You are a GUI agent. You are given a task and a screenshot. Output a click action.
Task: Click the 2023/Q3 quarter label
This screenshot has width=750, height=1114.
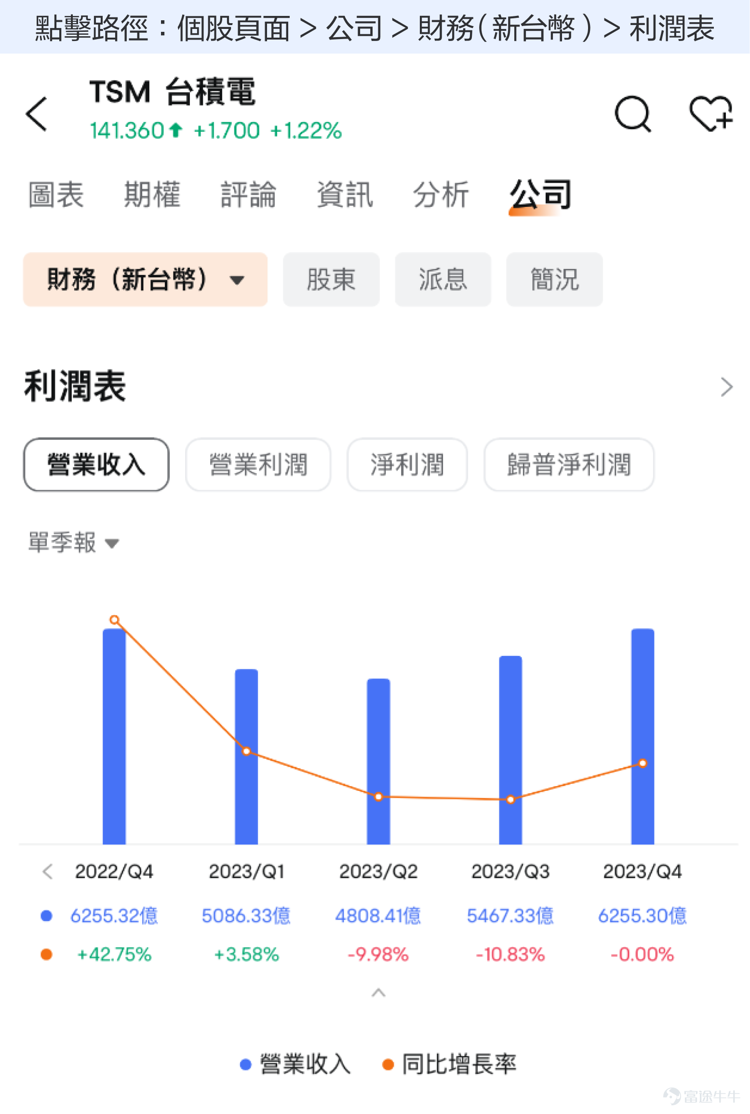[510, 871]
